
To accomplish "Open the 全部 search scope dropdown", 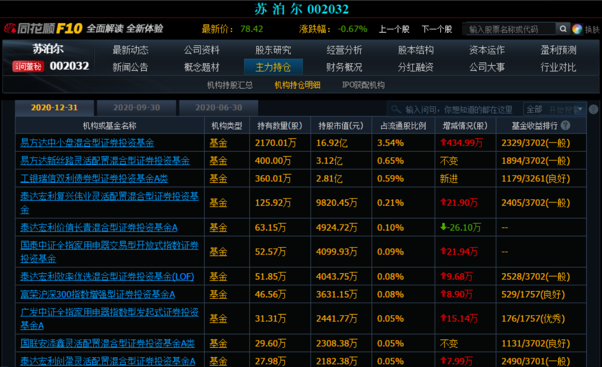I will pos(555,110).
